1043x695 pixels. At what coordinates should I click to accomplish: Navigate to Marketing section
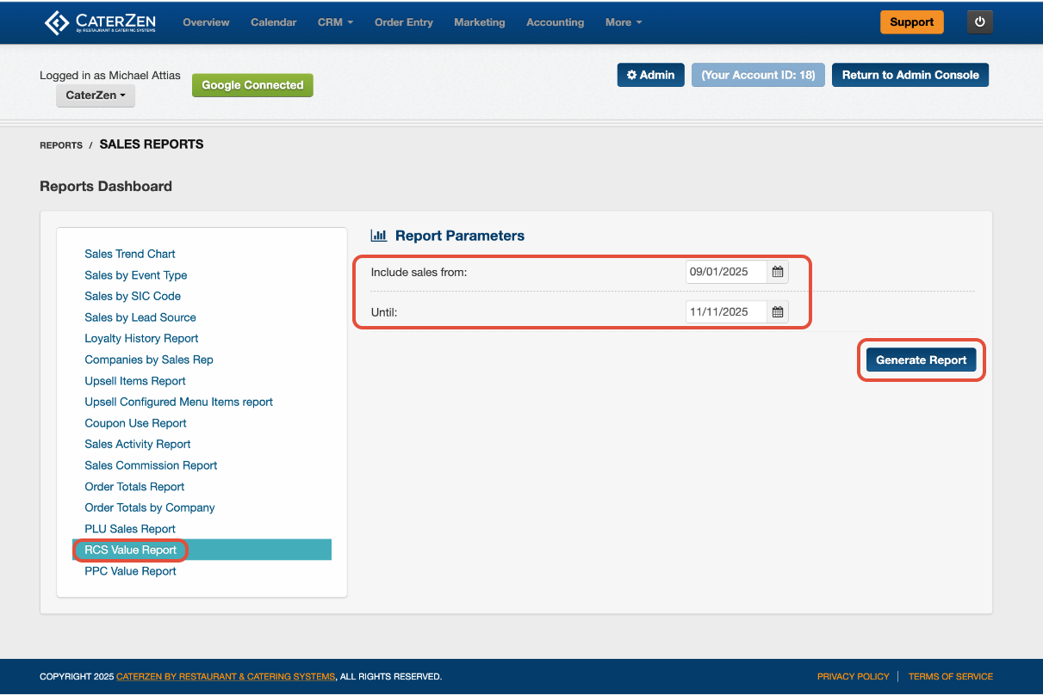tap(480, 22)
